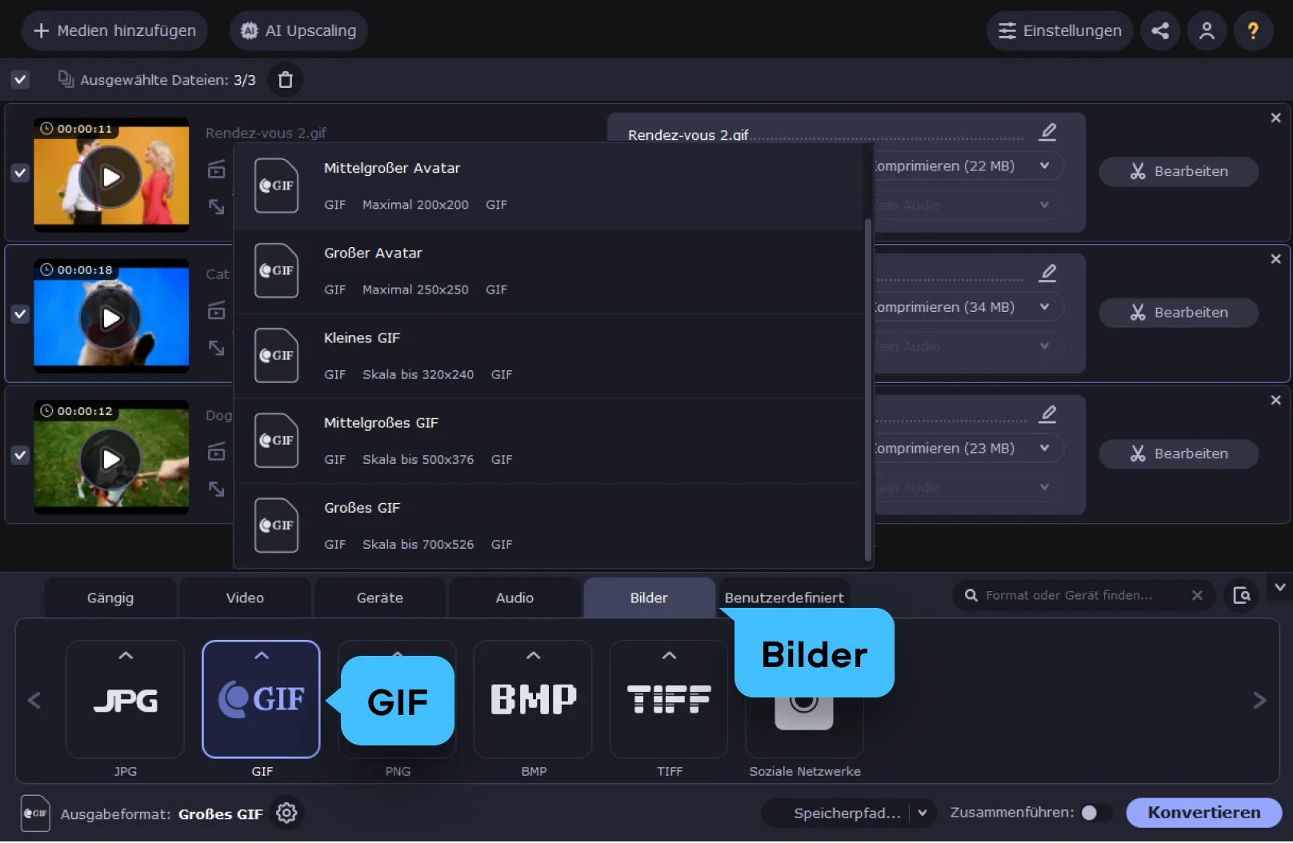
Task: Click the share icon in the top bar
Action: (x=1160, y=31)
